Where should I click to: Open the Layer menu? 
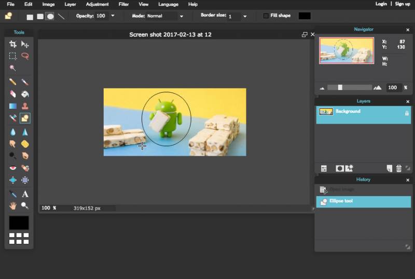pyautogui.click(x=70, y=4)
